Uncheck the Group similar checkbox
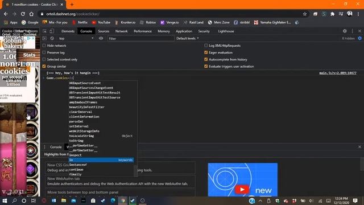 click(44, 66)
